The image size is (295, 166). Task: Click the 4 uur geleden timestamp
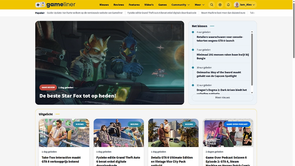tap(203, 32)
